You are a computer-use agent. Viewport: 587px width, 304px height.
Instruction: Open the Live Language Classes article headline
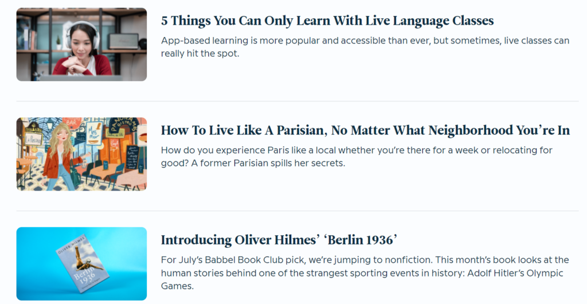[x=327, y=21]
